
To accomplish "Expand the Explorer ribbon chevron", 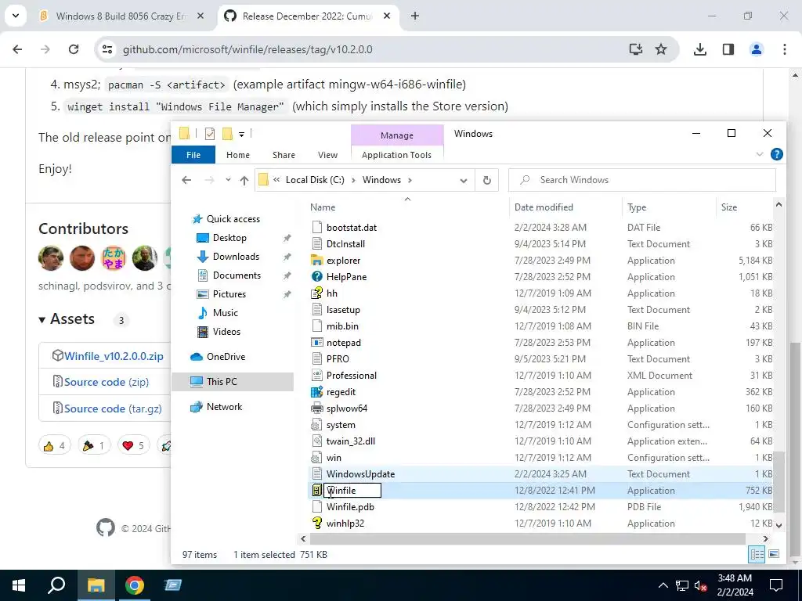I will point(760,154).
